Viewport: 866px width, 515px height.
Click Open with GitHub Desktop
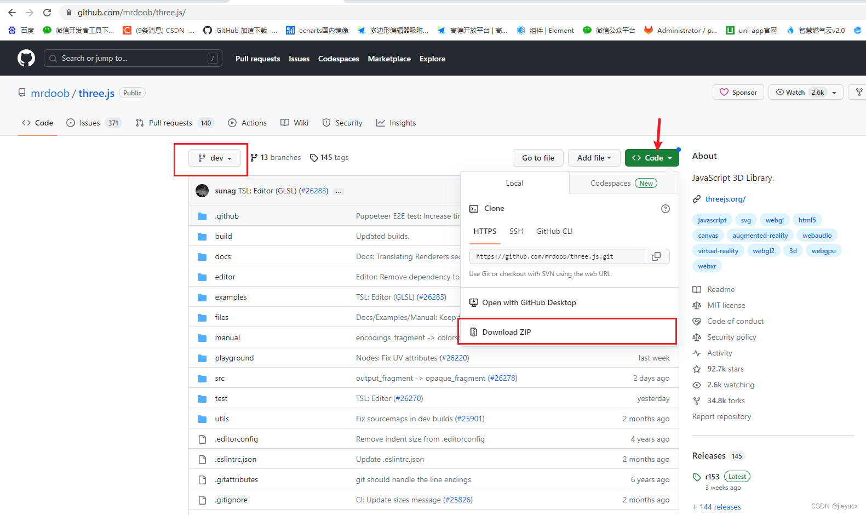[x=569, y=302]
